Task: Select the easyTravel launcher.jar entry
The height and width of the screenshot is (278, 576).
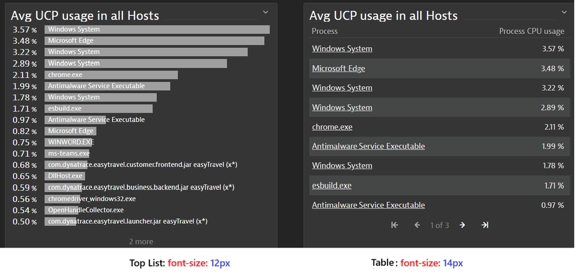Action: (x=127, y=222)
